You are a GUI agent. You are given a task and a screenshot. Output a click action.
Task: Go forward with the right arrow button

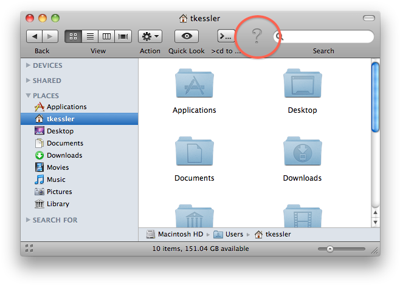[50, 36]
